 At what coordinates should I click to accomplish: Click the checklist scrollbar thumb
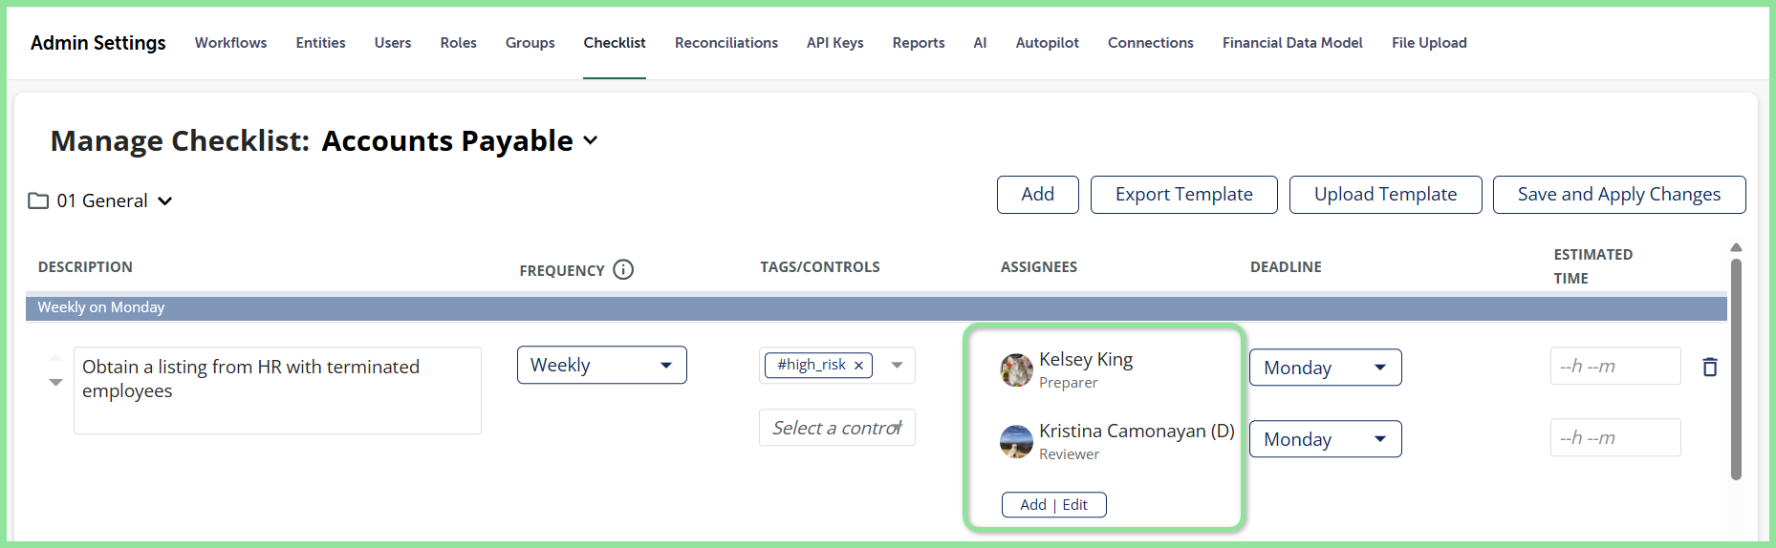pos(1736,369)
